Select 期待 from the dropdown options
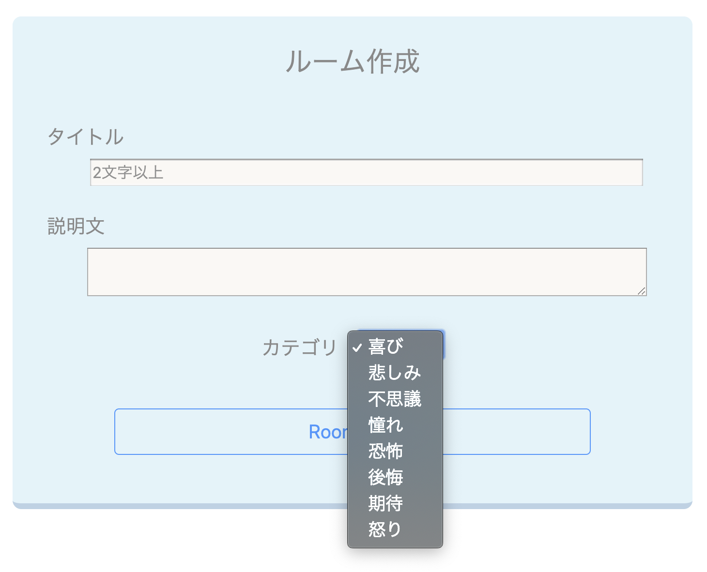 (x=385, y=502)
